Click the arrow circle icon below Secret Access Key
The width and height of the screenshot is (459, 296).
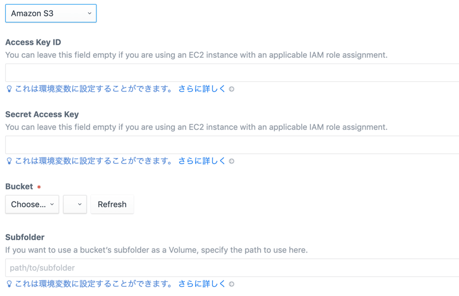pyautogui.click(x=232, y=161)
